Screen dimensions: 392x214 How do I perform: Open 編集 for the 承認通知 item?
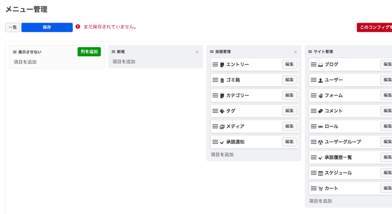click(x=289, y=142)
